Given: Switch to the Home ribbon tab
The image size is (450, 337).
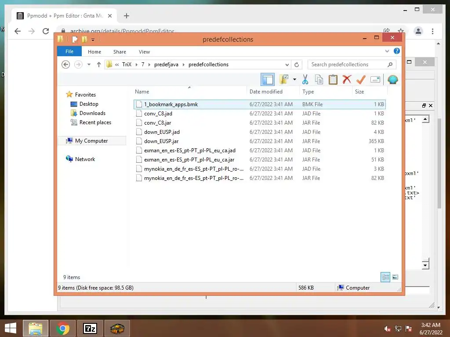Looking at the screenshot, I should tap(94, 52).
